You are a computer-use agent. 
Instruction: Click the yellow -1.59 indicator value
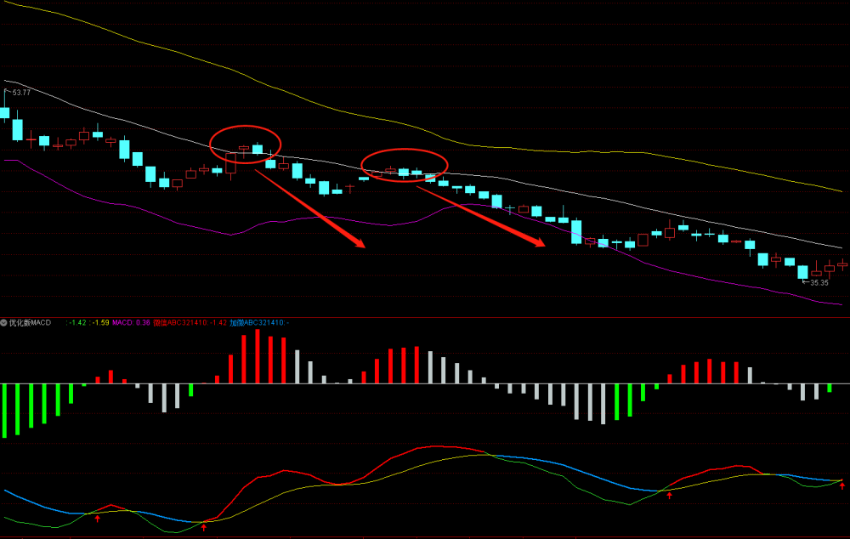coord(99,323)
